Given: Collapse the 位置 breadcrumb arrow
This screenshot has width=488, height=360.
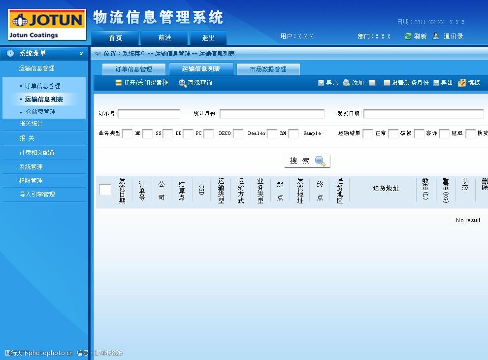Looking at the screenshot, I should tap(97, 54).
